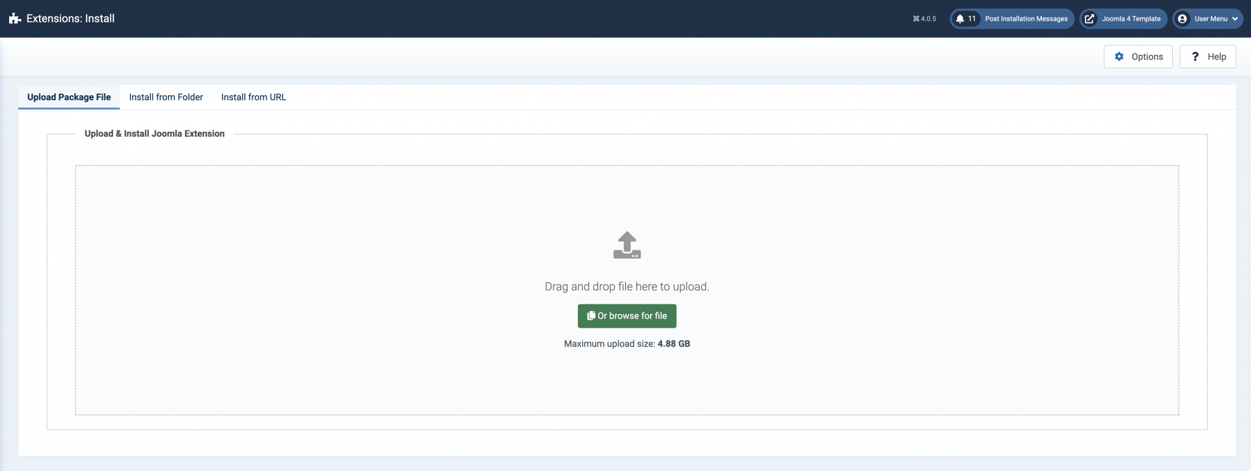
Task: Click the User Menu avatar icon
Action: point(1182,19)
